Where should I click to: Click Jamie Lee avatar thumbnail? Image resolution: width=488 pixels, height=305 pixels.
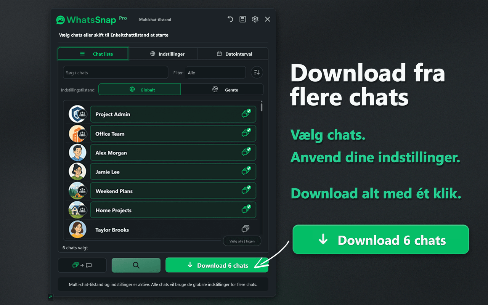pos(77,172)
